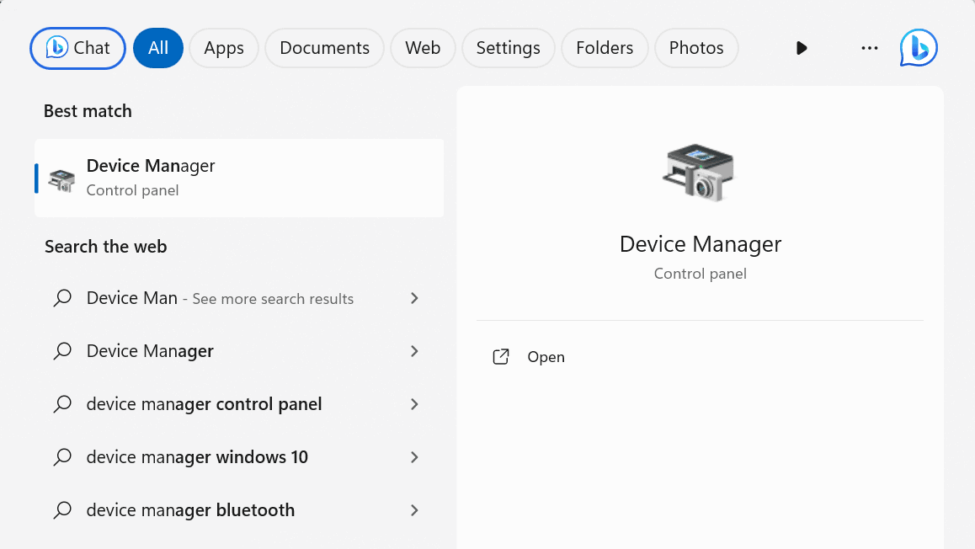Click the Bing icon at top right

(919, 48)
